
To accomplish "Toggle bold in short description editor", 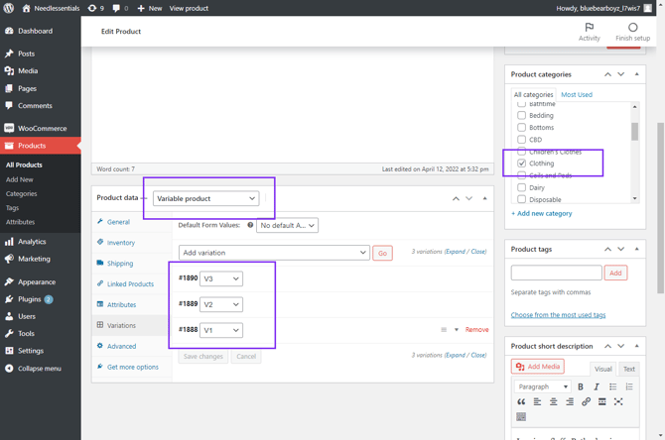I will coord(581,386).
